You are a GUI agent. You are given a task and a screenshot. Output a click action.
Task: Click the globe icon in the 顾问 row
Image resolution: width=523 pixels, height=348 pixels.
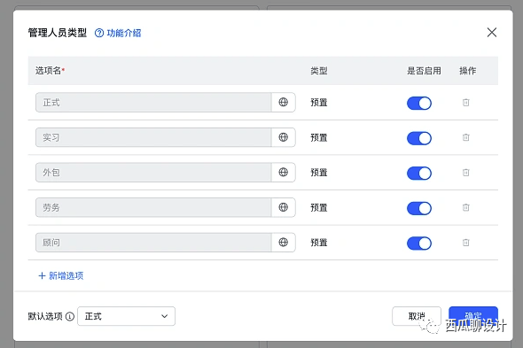tap(283, 242)
